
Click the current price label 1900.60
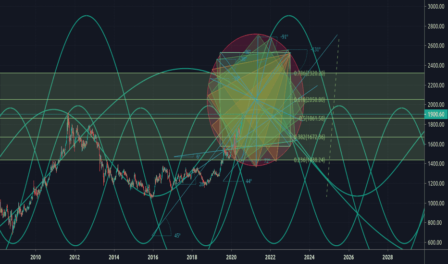tap(436, 114)
